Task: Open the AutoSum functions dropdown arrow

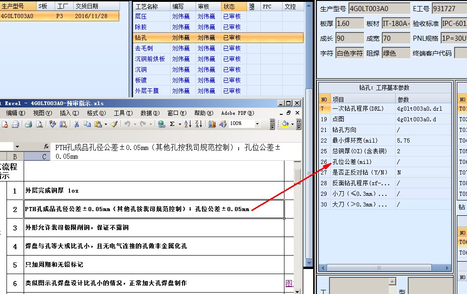Action: (180, 125)
